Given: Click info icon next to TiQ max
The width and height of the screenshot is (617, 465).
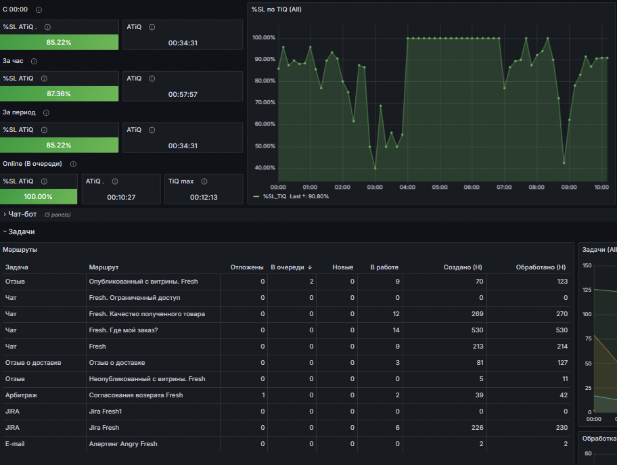Looking at the screenshot, I should (204, 181).
